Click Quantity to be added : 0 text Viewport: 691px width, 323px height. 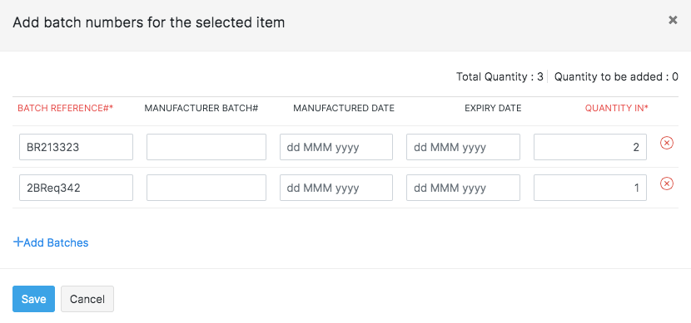coord(616,77)
